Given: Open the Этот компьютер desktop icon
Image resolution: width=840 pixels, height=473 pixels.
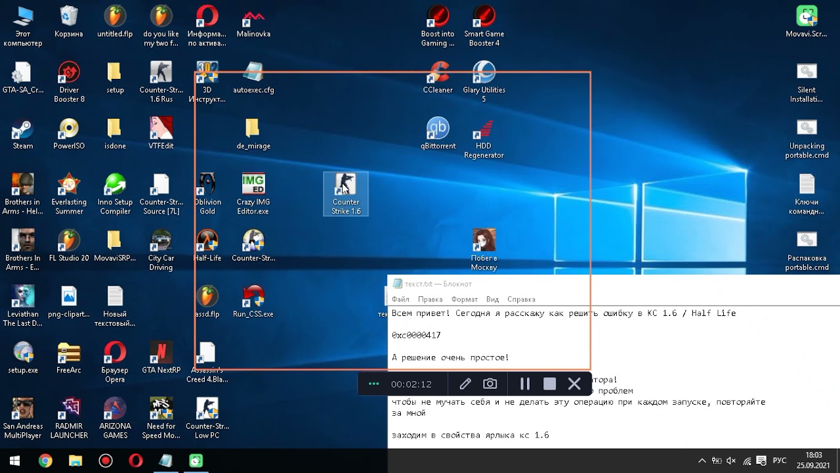Looking at the screenshot, I should pyautogui.click(x=23, y=26).
